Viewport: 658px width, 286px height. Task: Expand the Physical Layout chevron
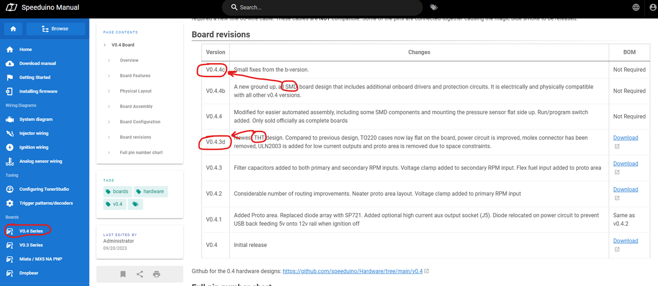(x=109, y=91)
